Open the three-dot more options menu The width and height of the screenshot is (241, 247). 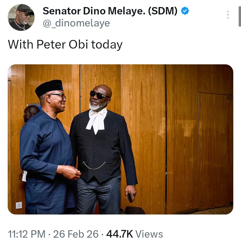[228, 15]
